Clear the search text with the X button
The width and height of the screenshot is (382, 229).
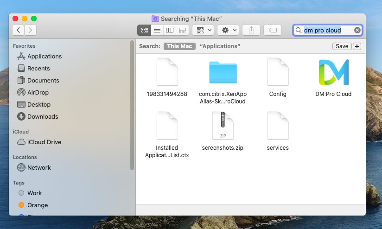tap(357, 30)
